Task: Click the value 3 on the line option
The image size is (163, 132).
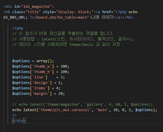Action: pos(62,77)
